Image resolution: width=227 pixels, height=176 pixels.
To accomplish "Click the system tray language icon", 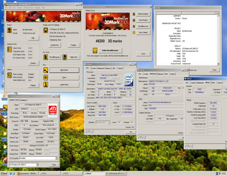I will [x=217, y=173].
